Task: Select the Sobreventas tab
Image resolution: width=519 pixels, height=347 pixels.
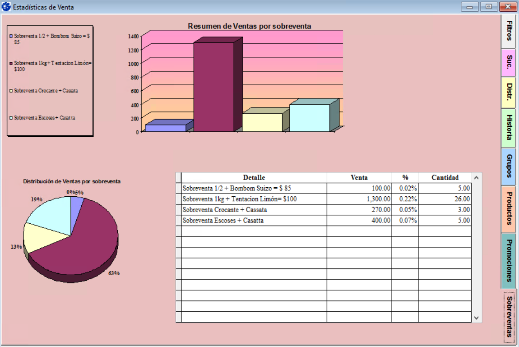Action: click(509, 316)
